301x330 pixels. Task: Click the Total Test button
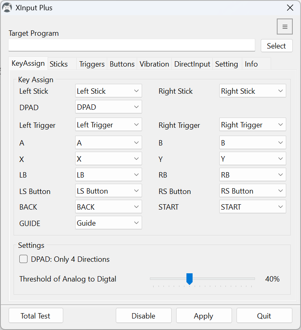click(x=36, y=316)
